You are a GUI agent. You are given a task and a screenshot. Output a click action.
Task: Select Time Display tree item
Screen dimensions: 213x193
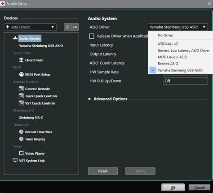point(35,139)
